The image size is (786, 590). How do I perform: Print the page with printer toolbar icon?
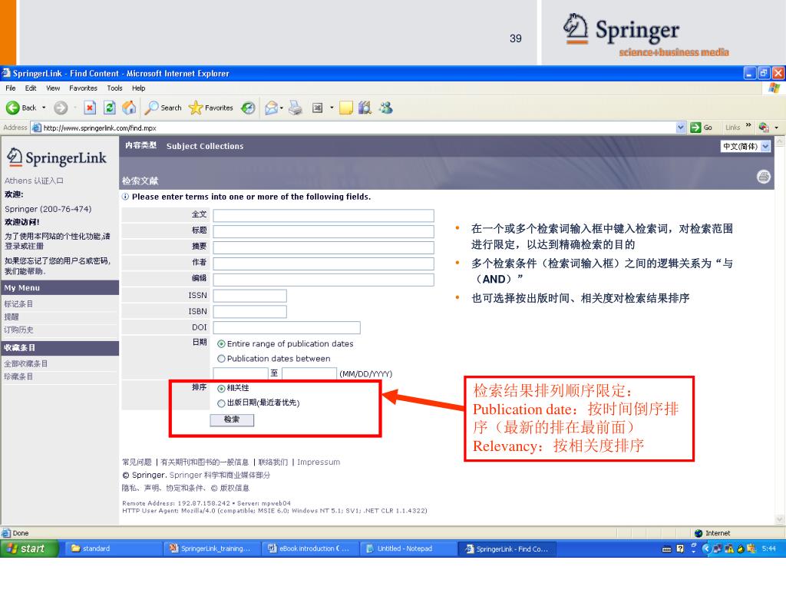(x=296, y=108)
